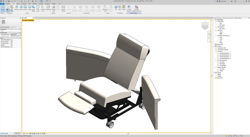Open the Model Group tool
This screenshot has height=137, width=250.
point(63,8)
